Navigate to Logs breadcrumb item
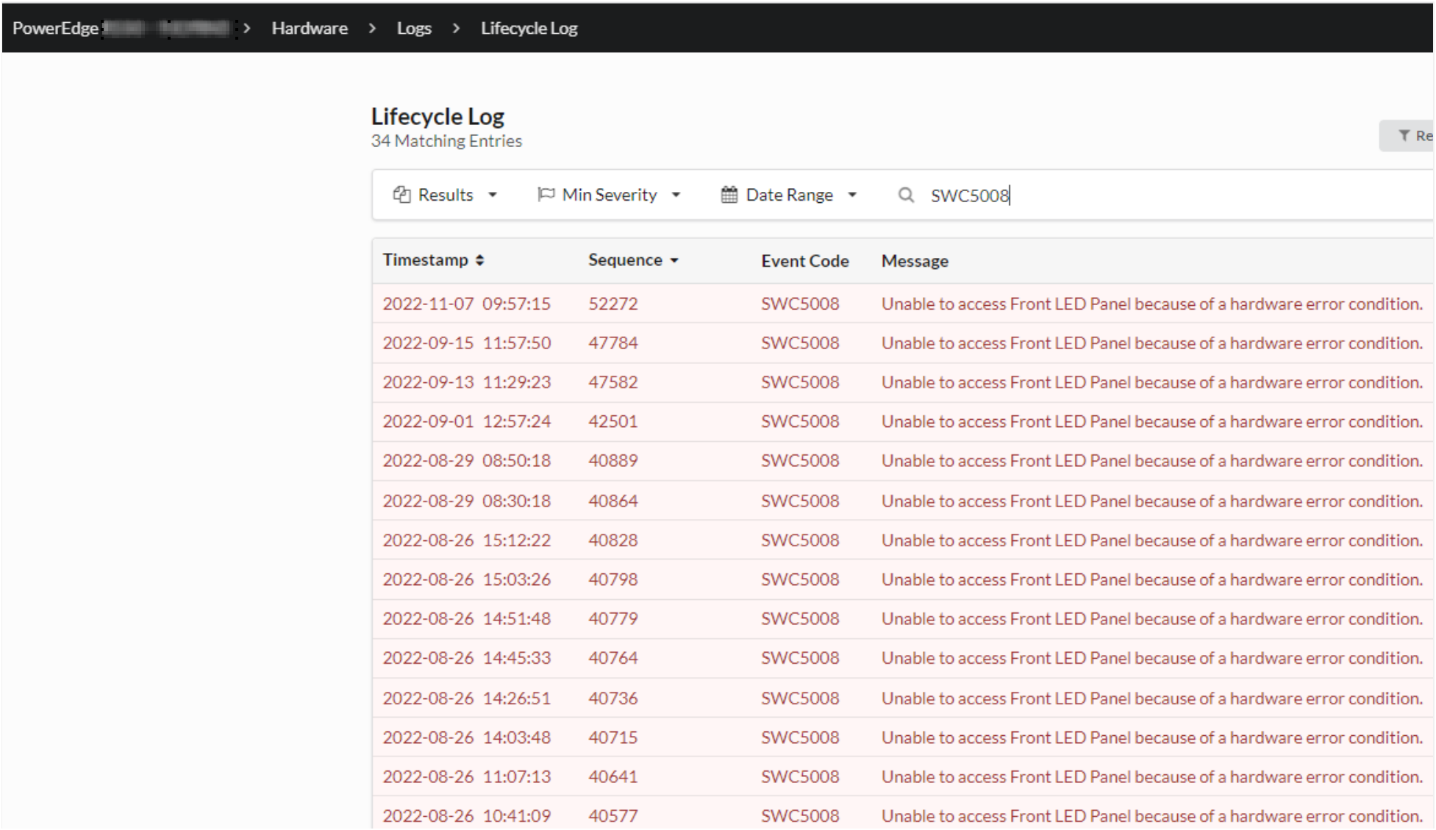1436x830 pixels. (x=414, y=28)
